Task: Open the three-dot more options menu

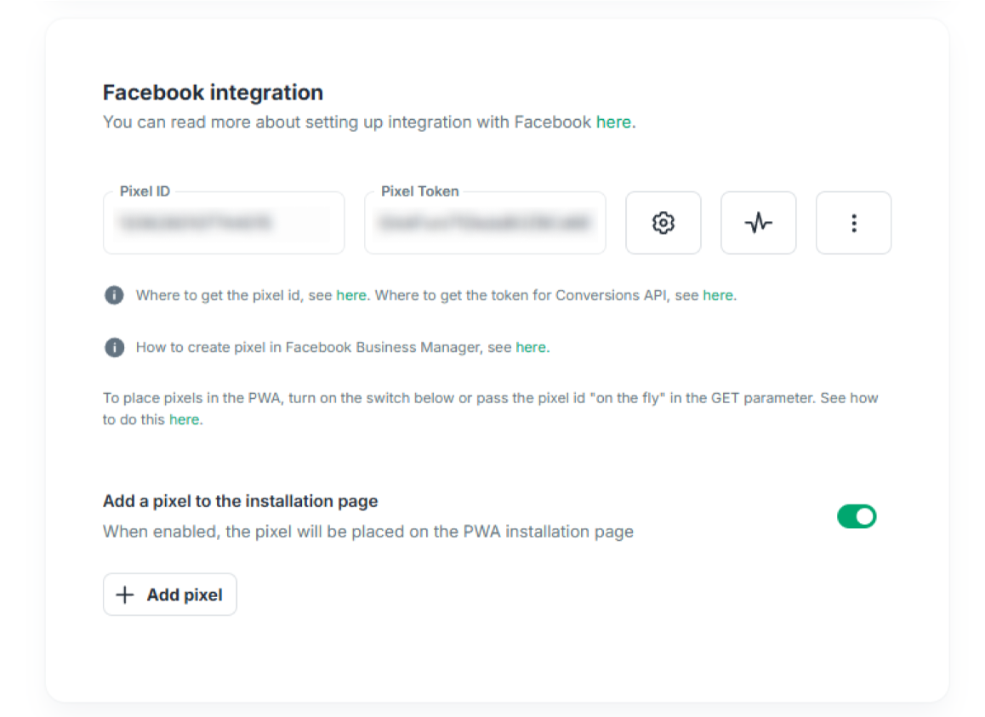Action: coord(853,223)
